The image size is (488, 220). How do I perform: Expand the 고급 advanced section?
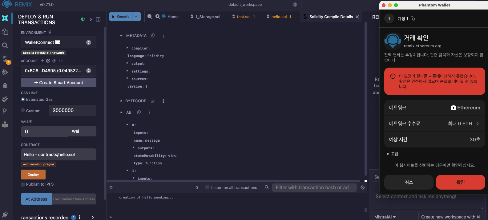tap(388, 154)
